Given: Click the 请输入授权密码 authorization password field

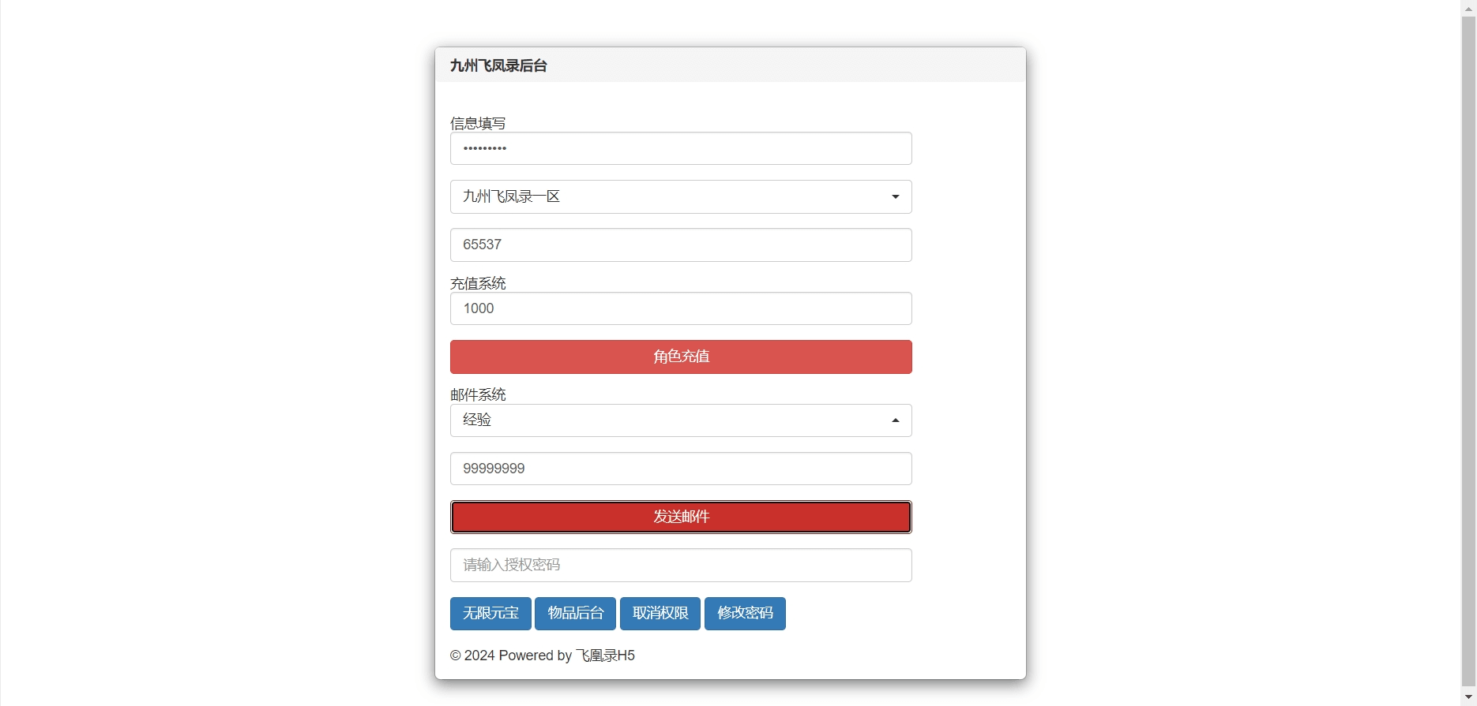Looking at the screenshot, I should 680,565.
